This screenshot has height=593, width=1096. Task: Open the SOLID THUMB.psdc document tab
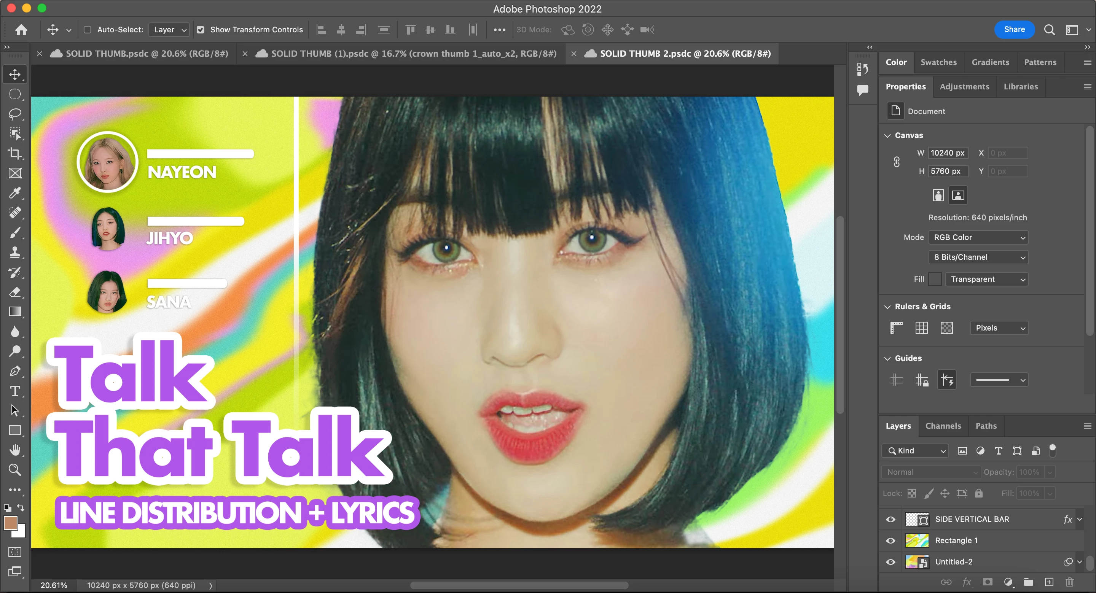point(147,54)
